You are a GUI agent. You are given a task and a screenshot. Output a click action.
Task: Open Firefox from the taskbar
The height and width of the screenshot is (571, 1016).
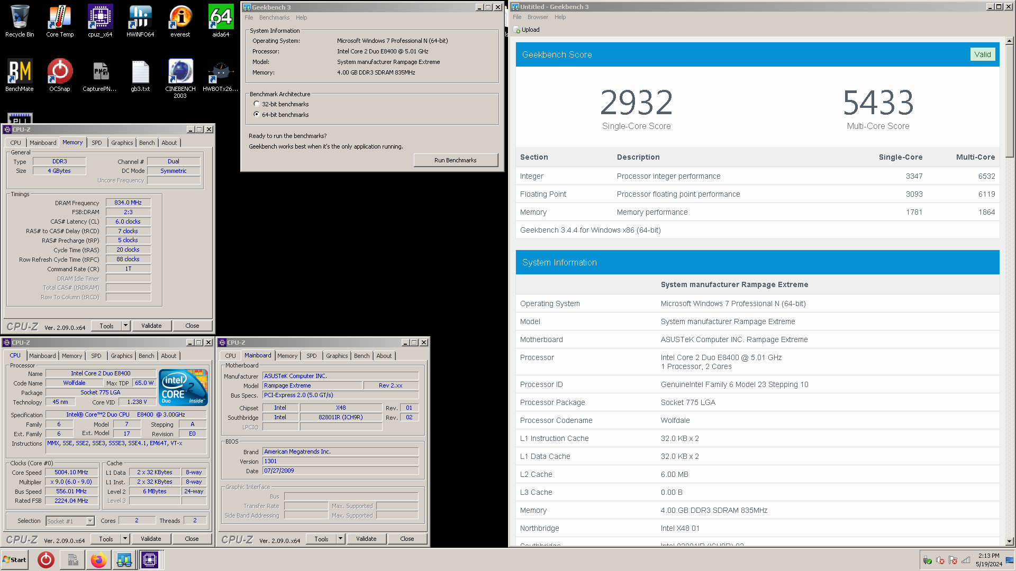click(98, 560)
